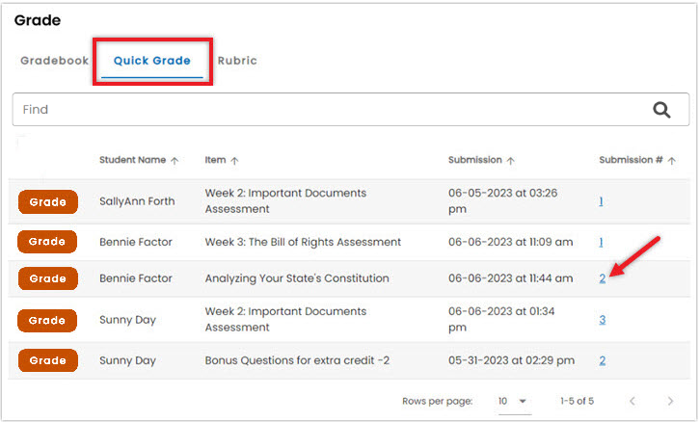
Task: Sort by Submission date arrow icon
Action: [511, 161]
